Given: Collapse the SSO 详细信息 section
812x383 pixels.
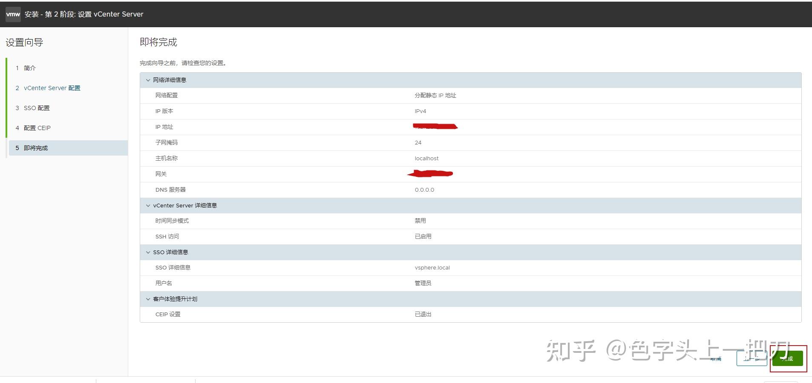Looking at the screenshot, I should [148, 252].
